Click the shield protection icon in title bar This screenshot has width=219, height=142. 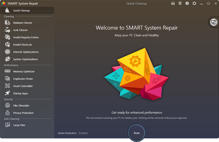pos(180,3)
